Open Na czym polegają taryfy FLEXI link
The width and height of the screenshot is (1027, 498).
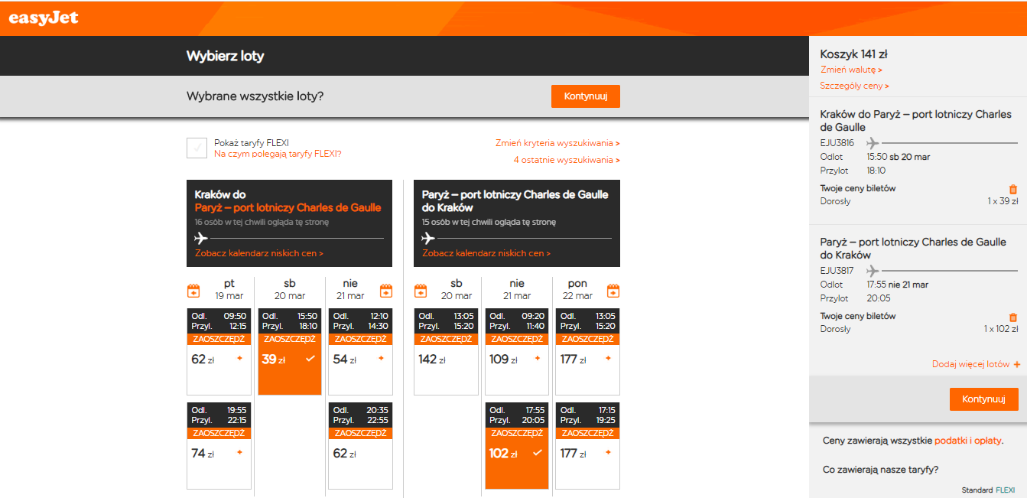pyautogui.click(x=278, y=154)
